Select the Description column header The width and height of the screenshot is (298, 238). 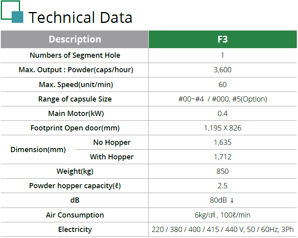point(75,39)
